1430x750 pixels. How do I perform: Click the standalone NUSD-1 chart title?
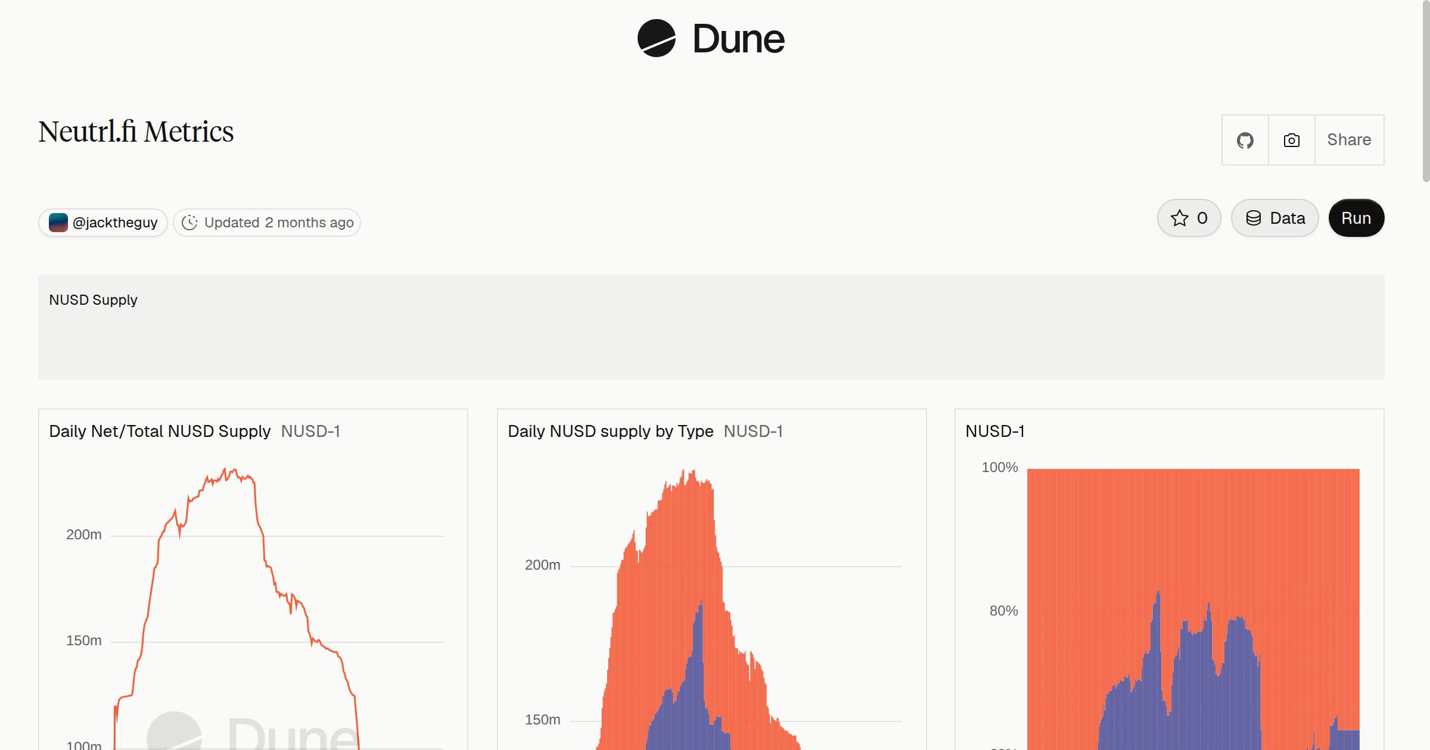tap(995, 431)
